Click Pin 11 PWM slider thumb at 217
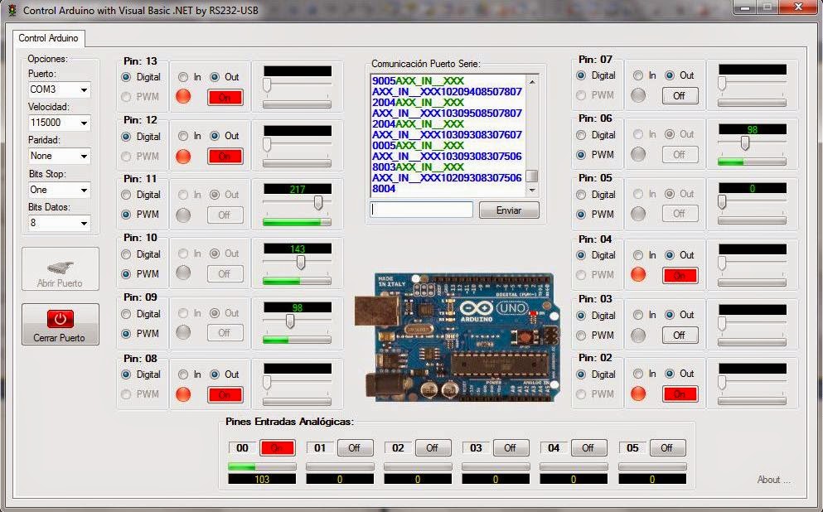This screenshot has width=823, height=512. pos(318,202)
